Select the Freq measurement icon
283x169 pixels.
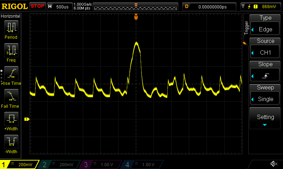(x=11, y=52)
